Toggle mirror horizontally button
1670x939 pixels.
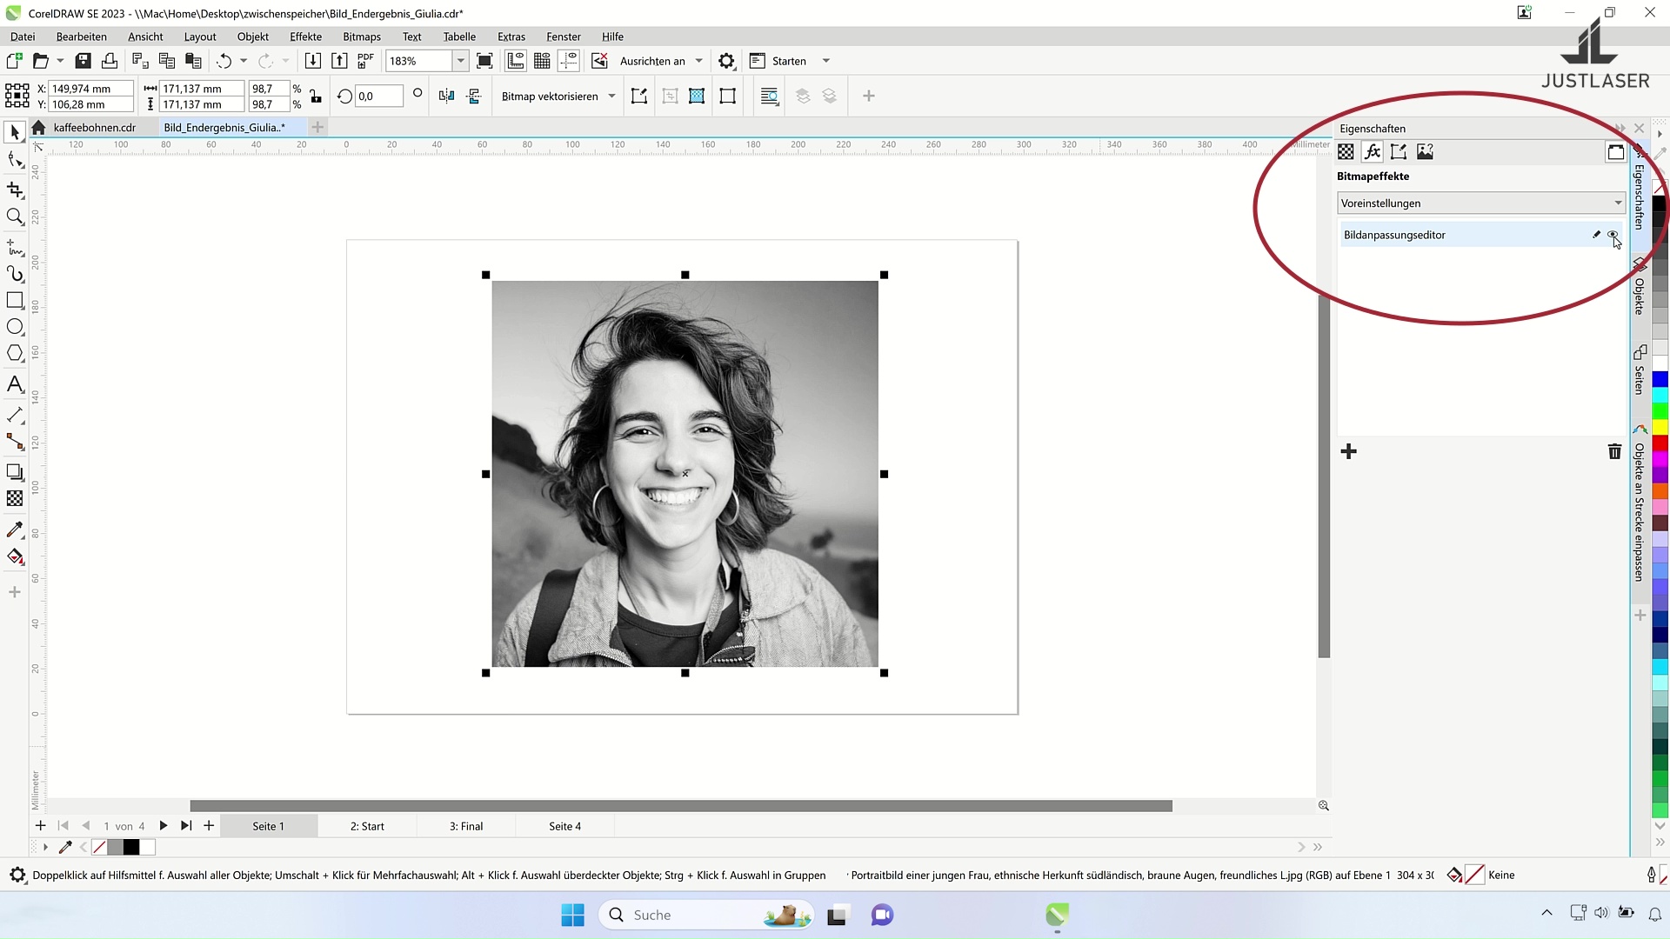pyautogui.click(x=446, y=97)
